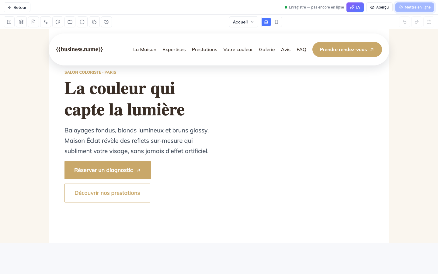
Task: Click the Retour back button
Action: tap(17, 7)
